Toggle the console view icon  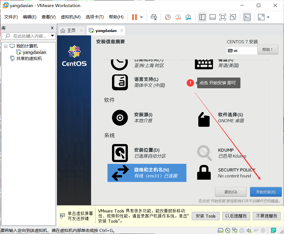coord(247,17)
